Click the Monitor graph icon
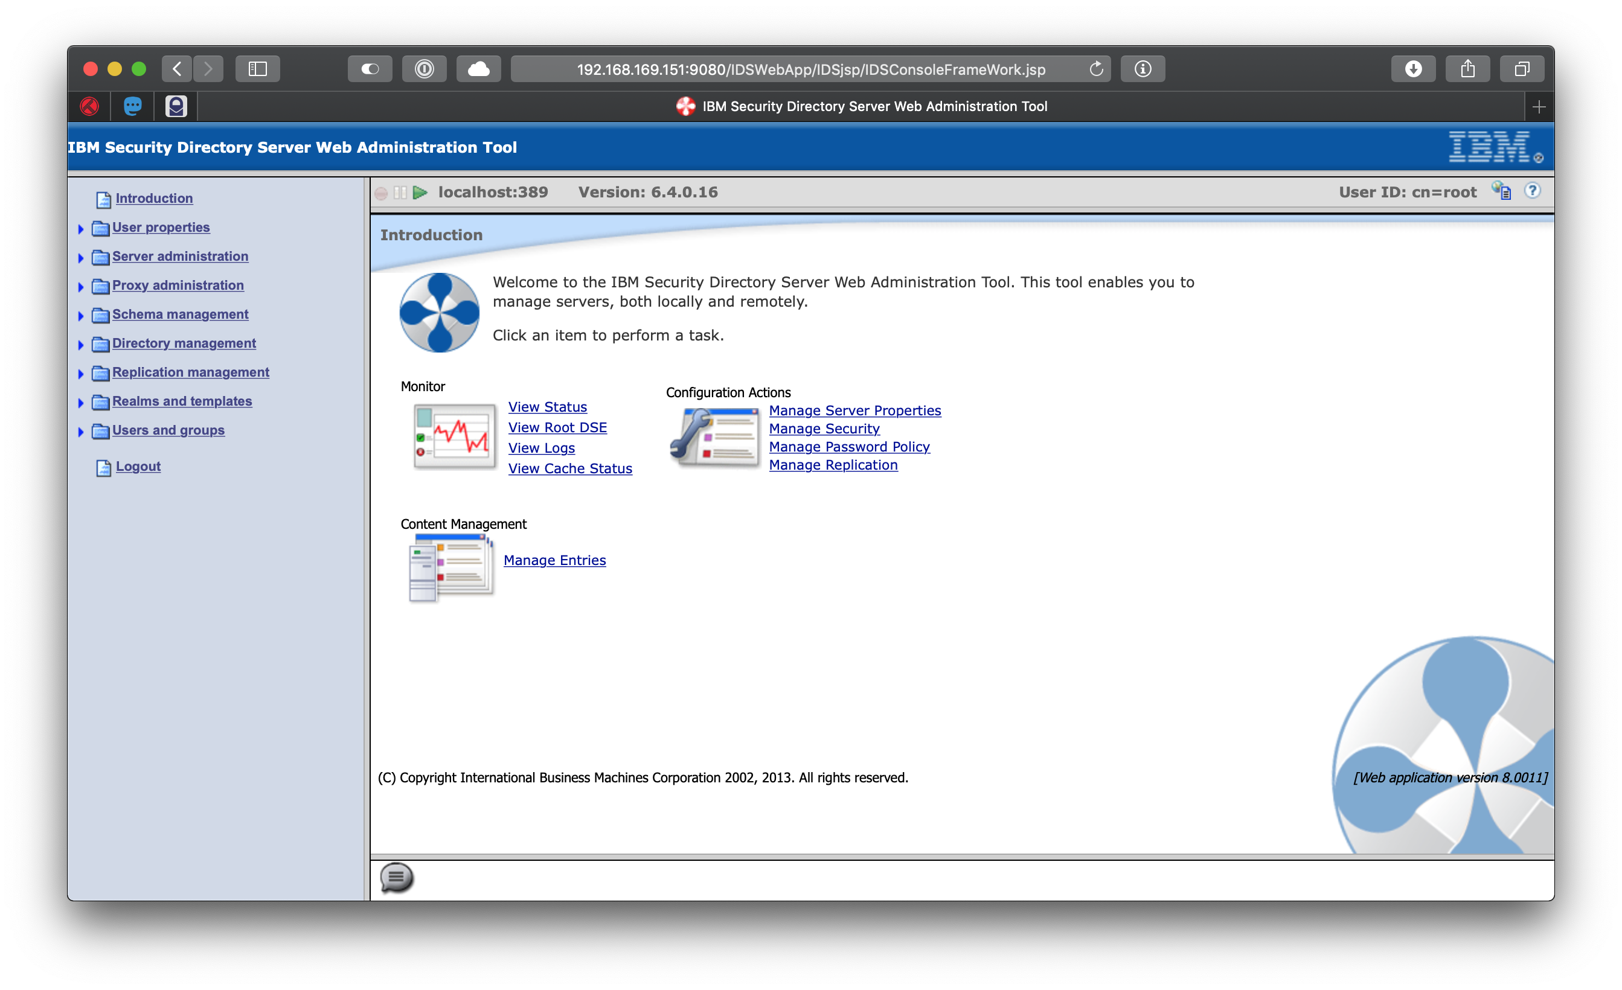1622x990 pixels. pos(454,436)
